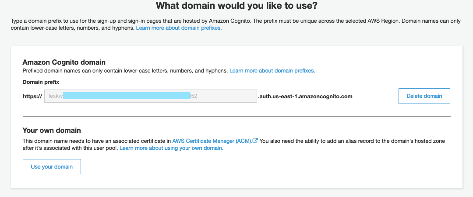This screenshot has width=473, height=197.
Task: Click the Domain prefix label
Action: click(x=41, y=82)
